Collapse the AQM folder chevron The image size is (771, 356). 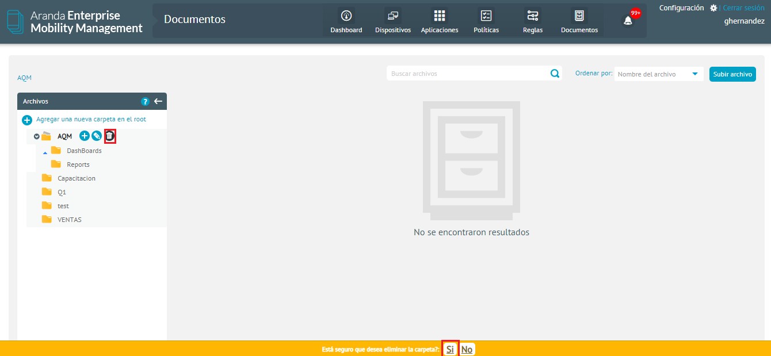pyautogui.click(x=36, y=137)
